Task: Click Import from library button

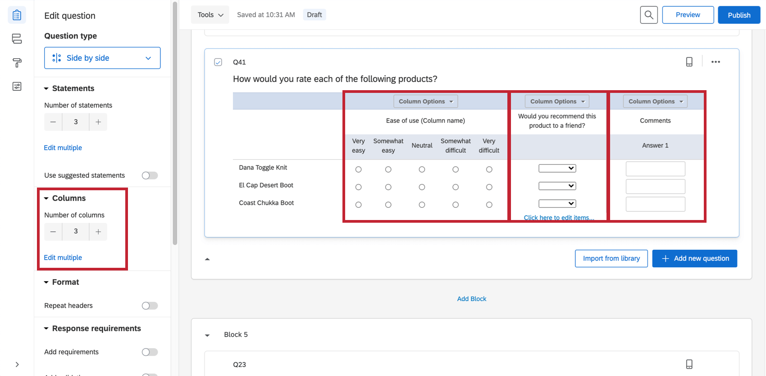Action: click(611, 258)
